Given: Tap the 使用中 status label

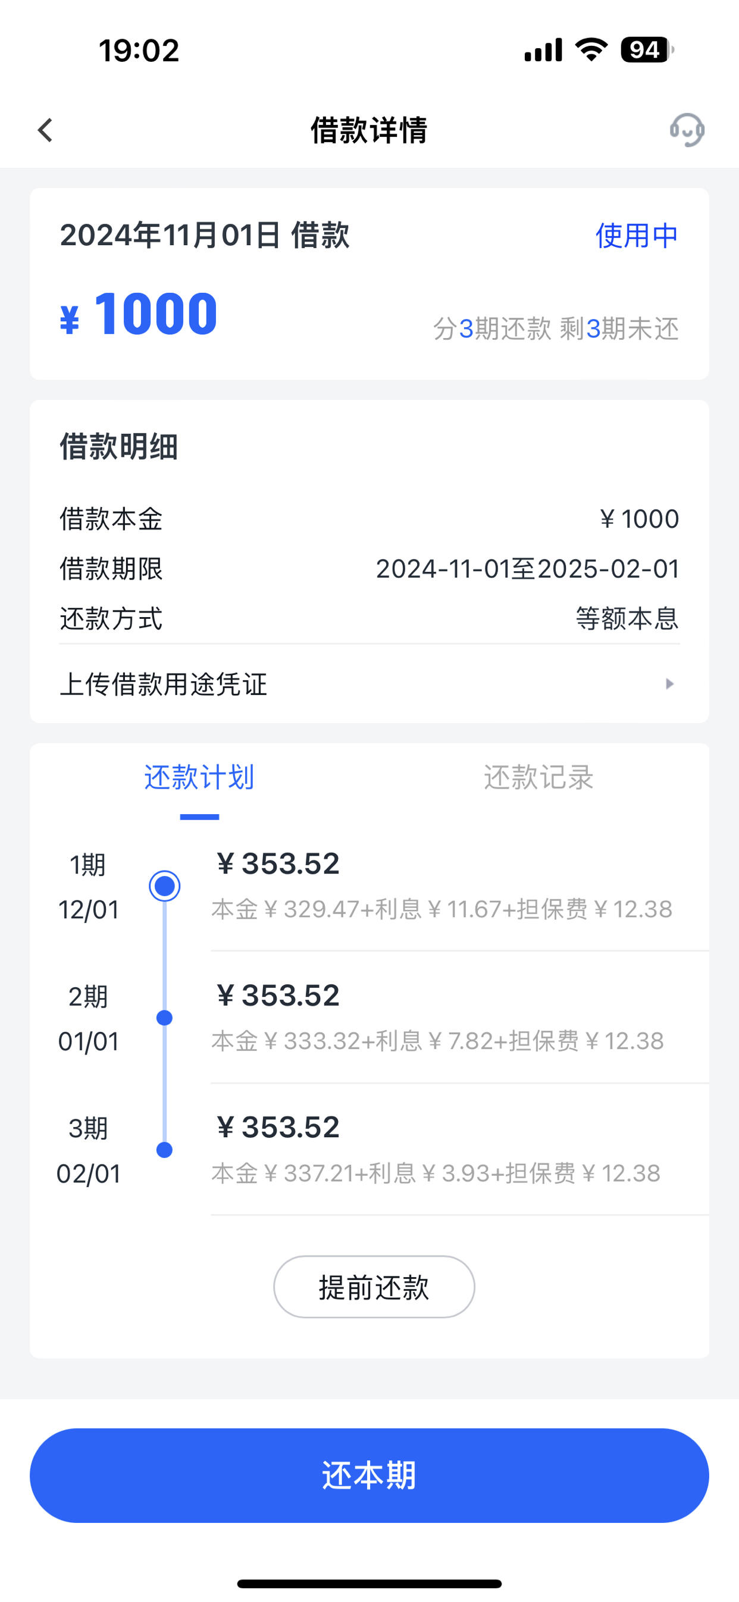Looking at the screenshot, I should 637,236.
